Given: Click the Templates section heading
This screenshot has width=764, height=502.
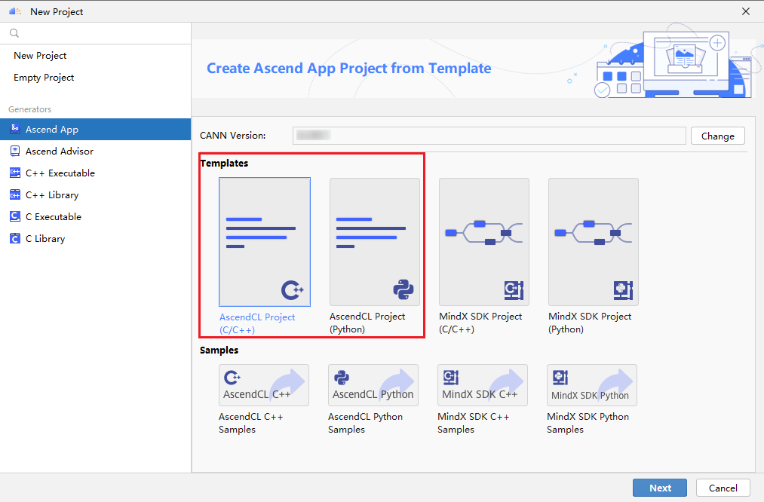Looking at the screenshot, I should pos(224,163).
